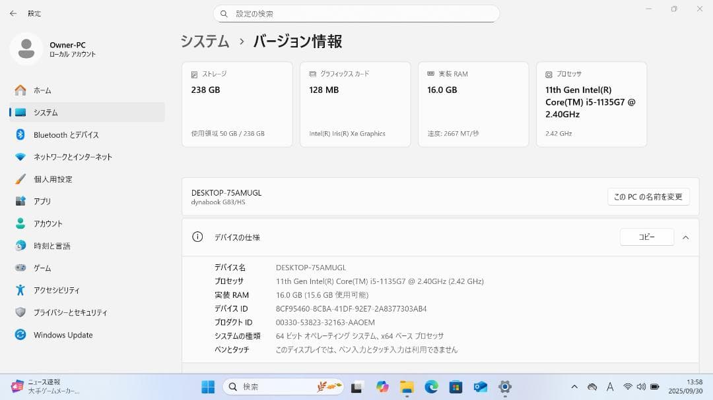Click the 設定の検索 search box
Image resolution: width=713 pixels, height=400 pixels.
[x=356, y=13]
